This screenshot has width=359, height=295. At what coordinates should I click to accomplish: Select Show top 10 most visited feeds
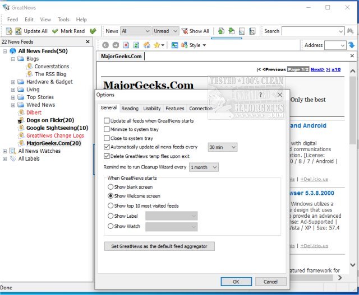coord(111,205)
